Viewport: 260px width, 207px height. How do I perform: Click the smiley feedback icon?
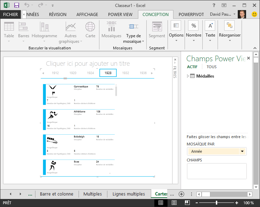(x=254, y=14)
